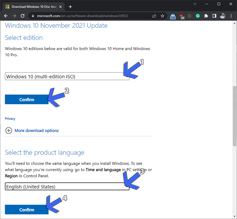
Task: Open the Grammarly extension
Action: tap(198, 16)
